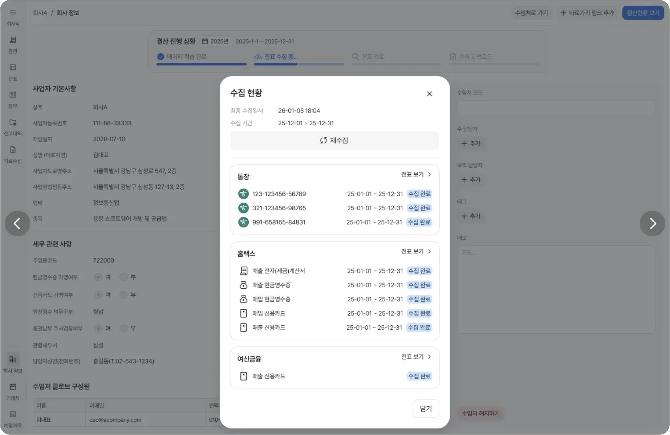Select 여 for 총괄납부 주사업장여부
This screenshot has width=670, height=435.
[98, 328]
